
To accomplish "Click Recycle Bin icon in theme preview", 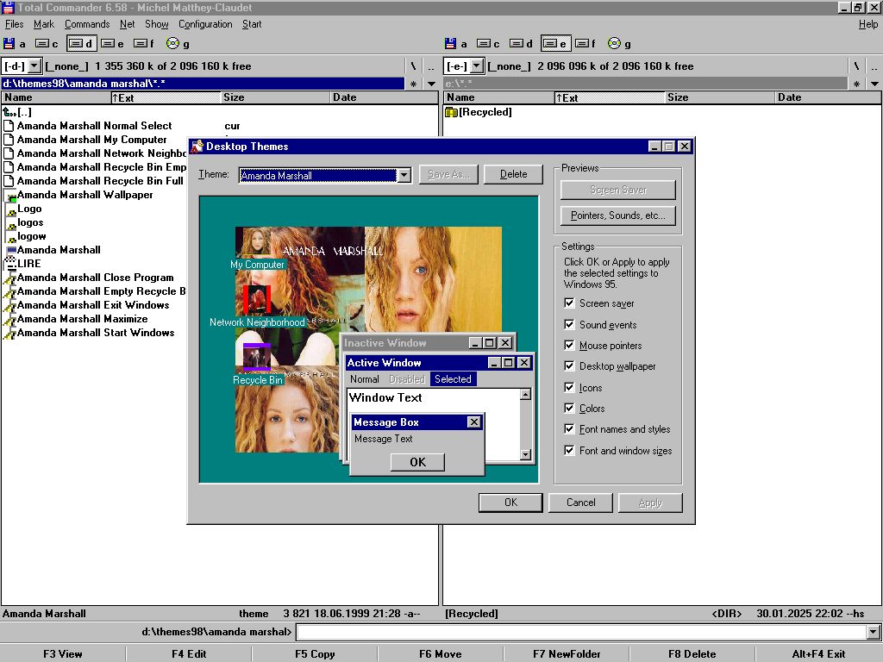I will (257, 356).
